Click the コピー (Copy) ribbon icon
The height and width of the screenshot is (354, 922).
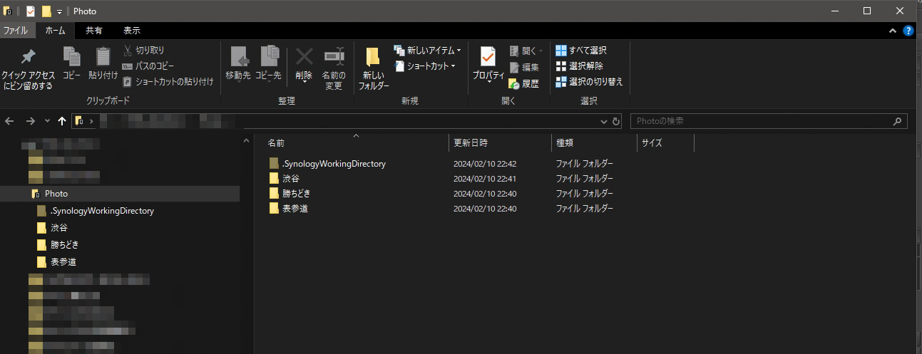tap(71, 63)
